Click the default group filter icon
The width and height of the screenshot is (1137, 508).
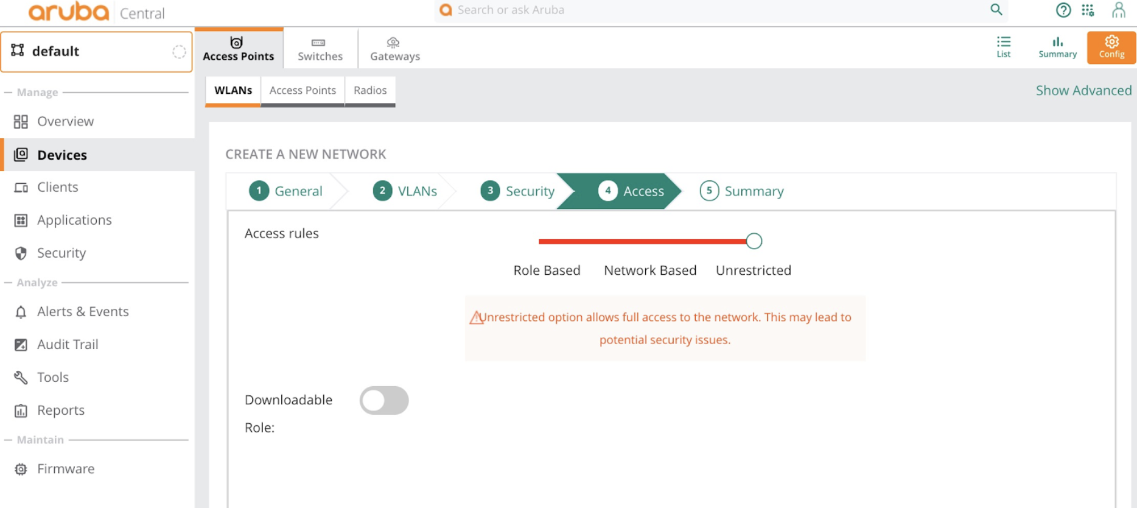18,51
